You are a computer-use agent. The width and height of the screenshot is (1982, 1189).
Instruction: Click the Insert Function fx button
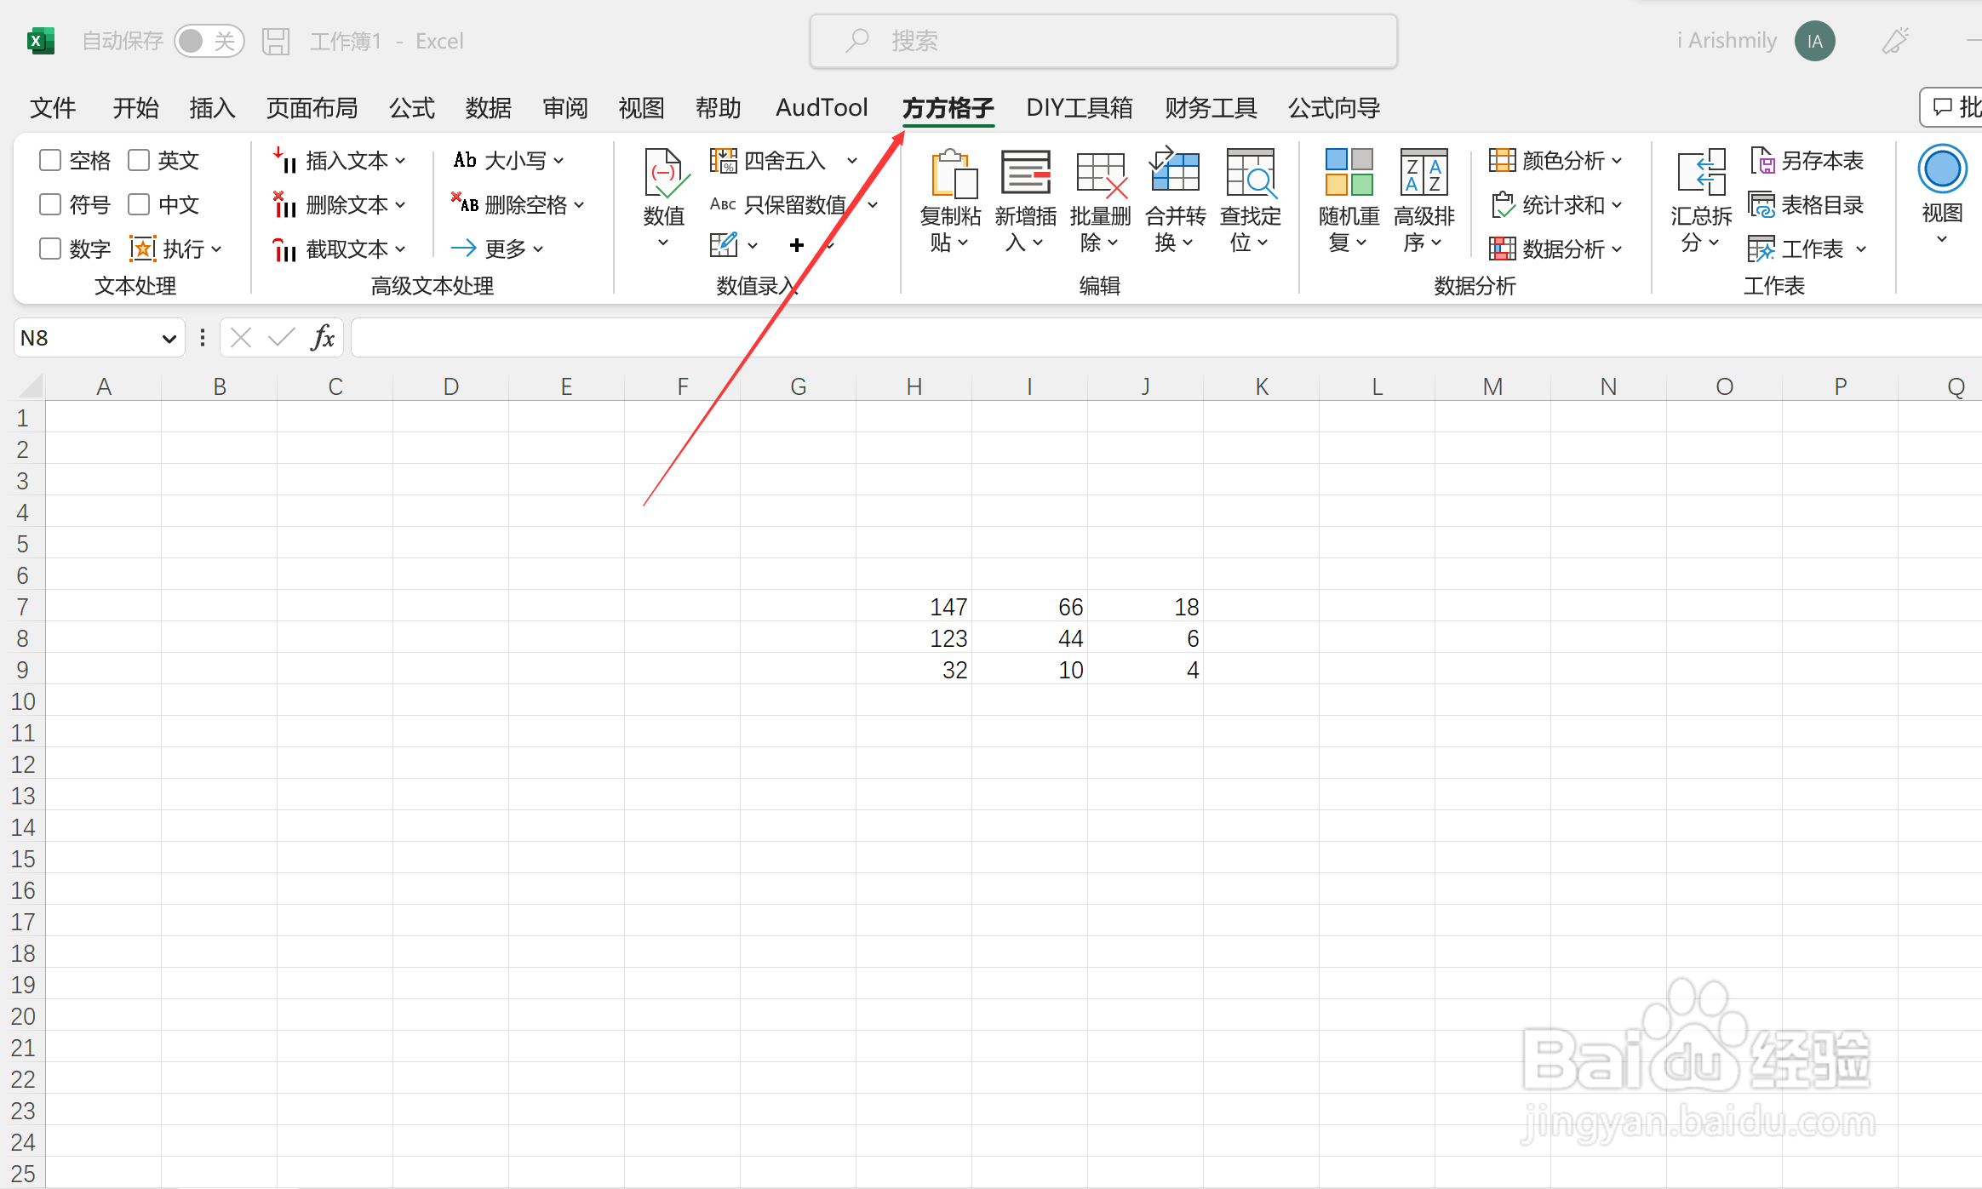tap(321, 337)
